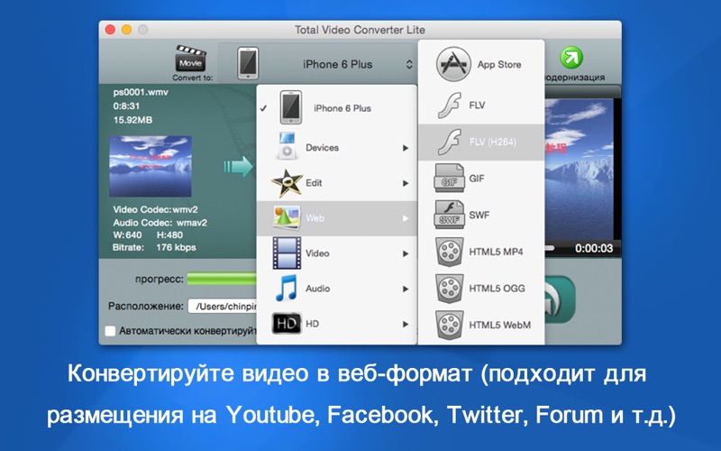Expand the Web submenu arrow
Screen dimensions: 721x451
[405, 218]
